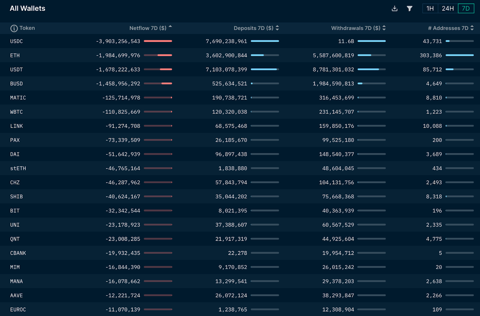Click EUROC withdrawals value 12,308,904
480x316 pixels.
click(338, 309)
